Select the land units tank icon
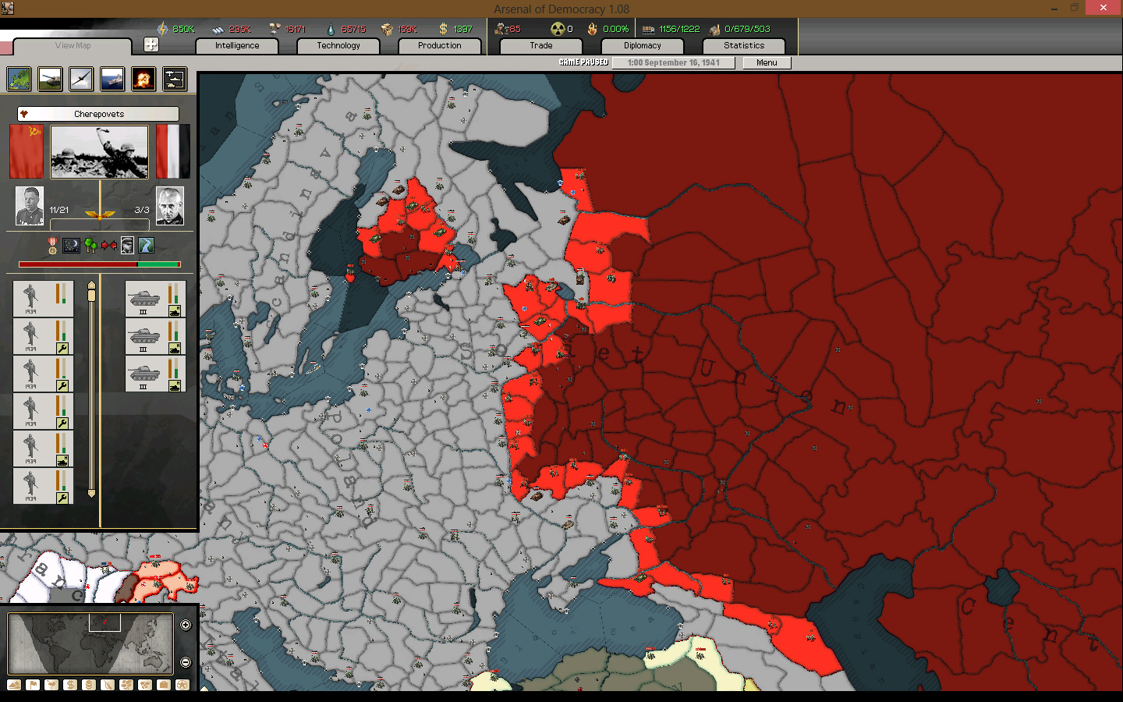Viewport: 1123px width, 702px height. pos(50,79)
